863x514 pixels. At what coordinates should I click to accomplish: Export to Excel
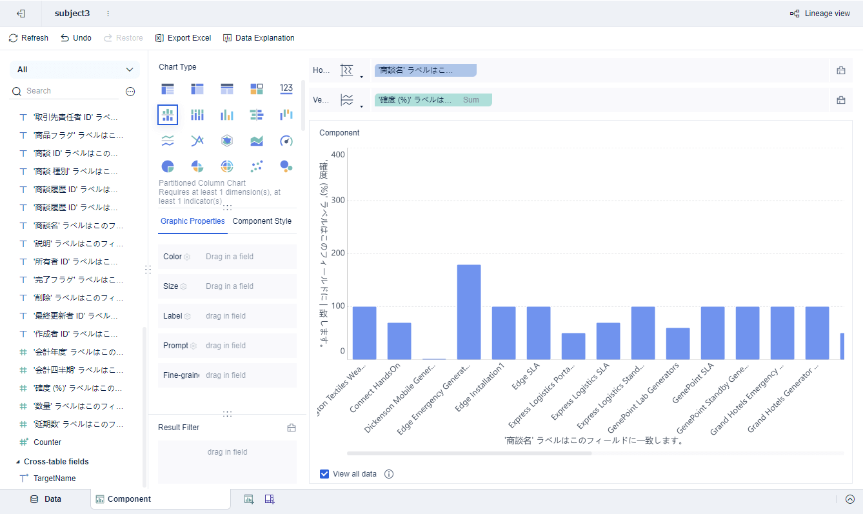(x=183, y=38)
